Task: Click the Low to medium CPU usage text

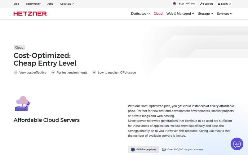Action: click(117, 73)
